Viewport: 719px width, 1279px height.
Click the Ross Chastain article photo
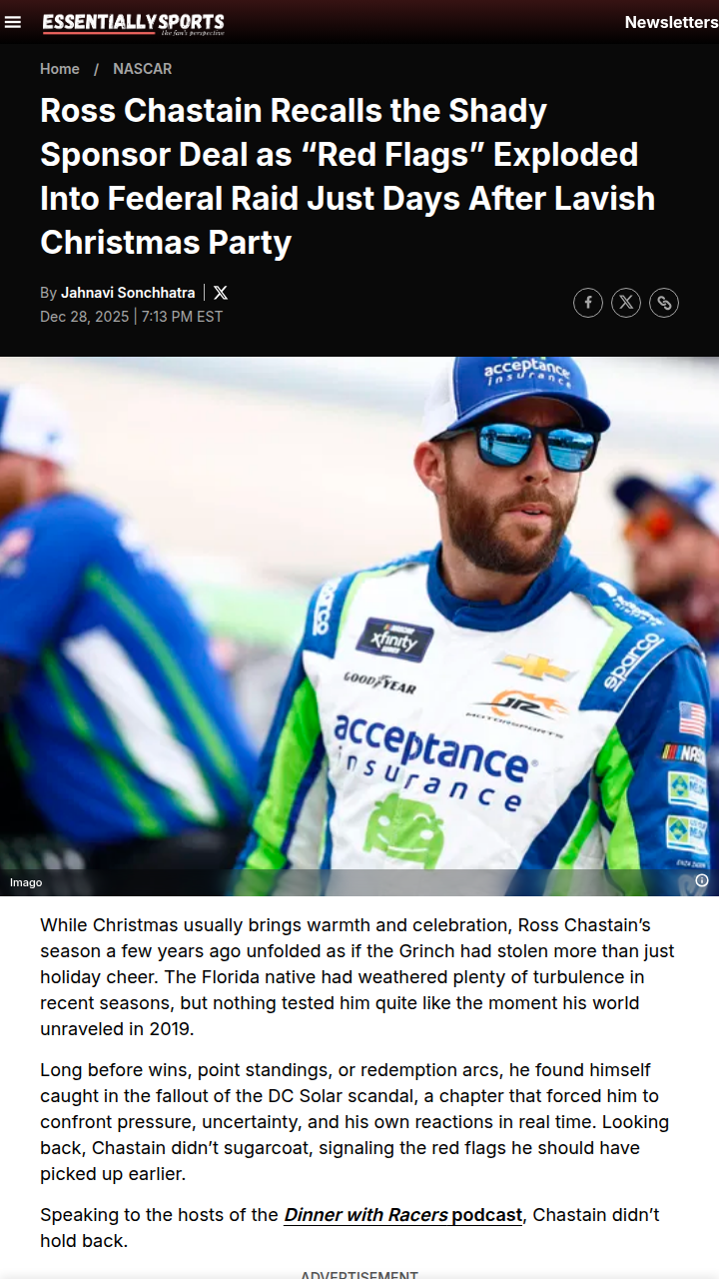pos(359,627)
